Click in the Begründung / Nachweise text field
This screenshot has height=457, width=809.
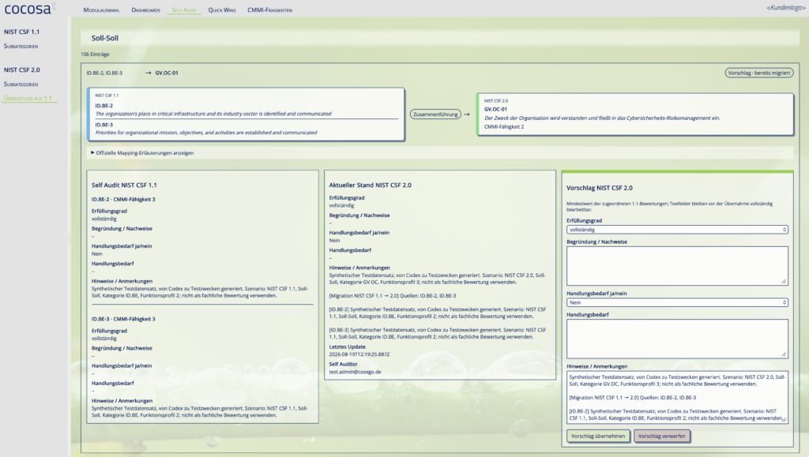point(677,266)
